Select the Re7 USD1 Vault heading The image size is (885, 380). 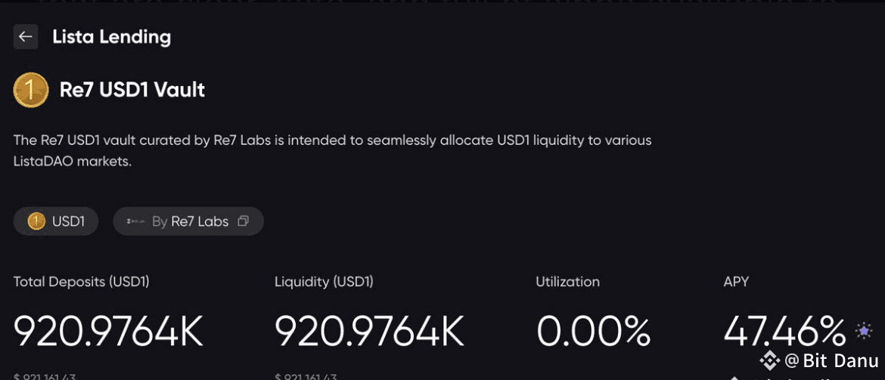pos(132,90)
